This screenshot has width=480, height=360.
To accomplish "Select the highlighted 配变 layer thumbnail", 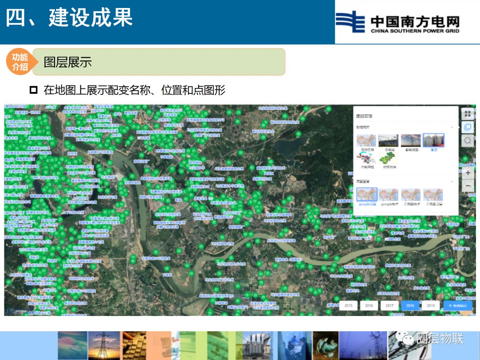I will [433, 140].
